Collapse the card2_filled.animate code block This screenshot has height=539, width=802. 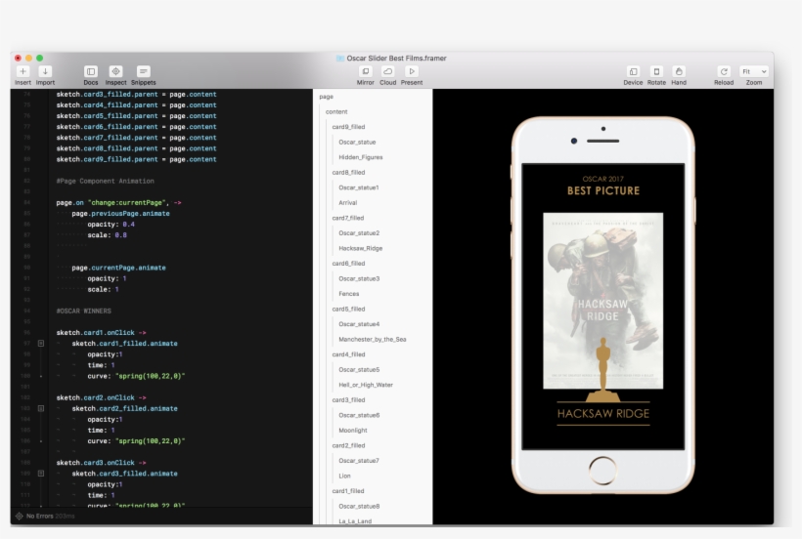pos(41,408)
